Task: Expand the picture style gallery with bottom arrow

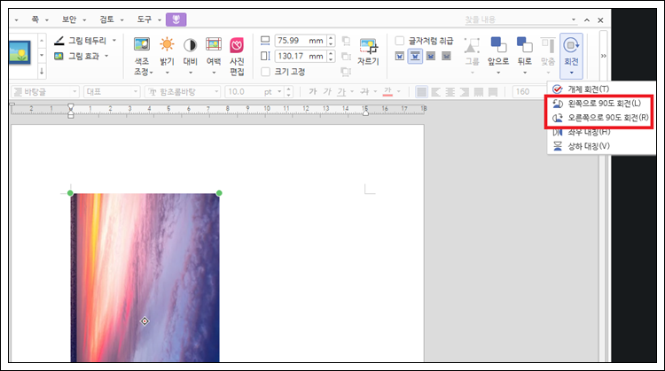Action: (42, 71)
